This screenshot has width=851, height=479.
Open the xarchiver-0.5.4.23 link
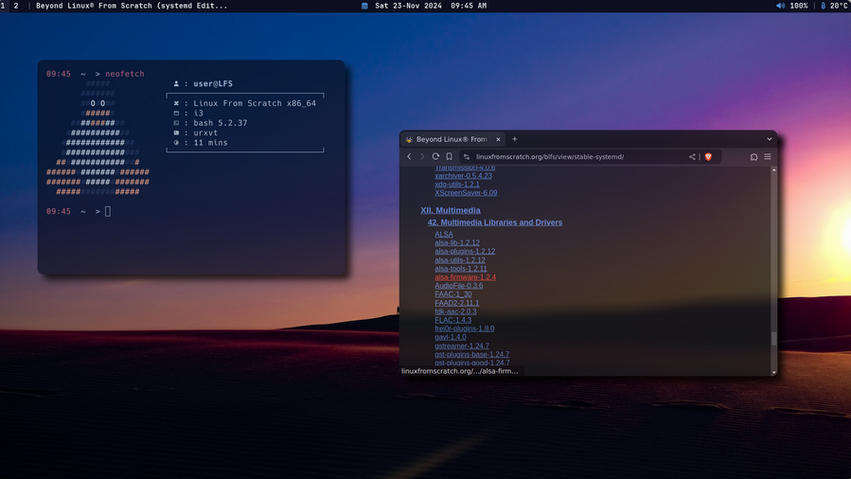tap(463, 176)
